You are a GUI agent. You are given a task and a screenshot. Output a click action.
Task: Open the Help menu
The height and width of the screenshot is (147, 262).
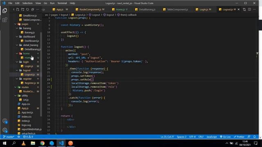tap(72, 3)
